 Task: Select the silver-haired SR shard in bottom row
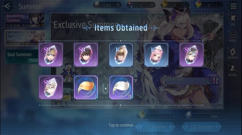51,87
